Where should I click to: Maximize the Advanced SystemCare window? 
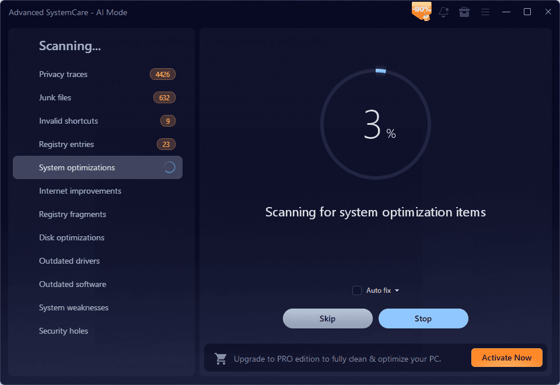[x=527, y=12]
